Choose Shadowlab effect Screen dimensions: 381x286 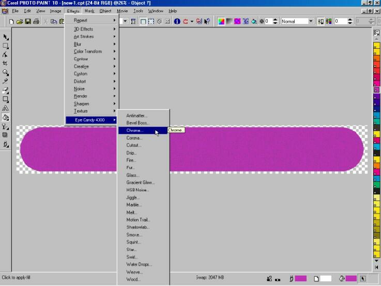point(143,227)
